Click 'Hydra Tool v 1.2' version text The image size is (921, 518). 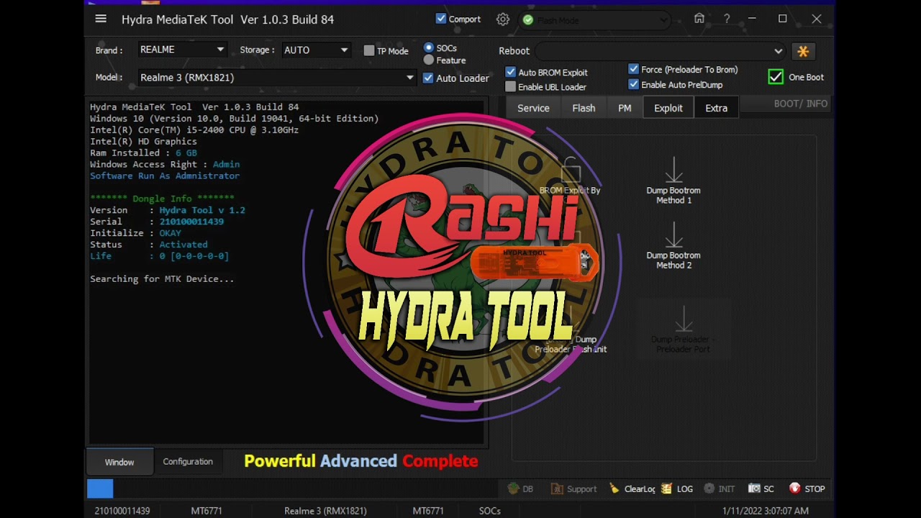coord(202,210)
